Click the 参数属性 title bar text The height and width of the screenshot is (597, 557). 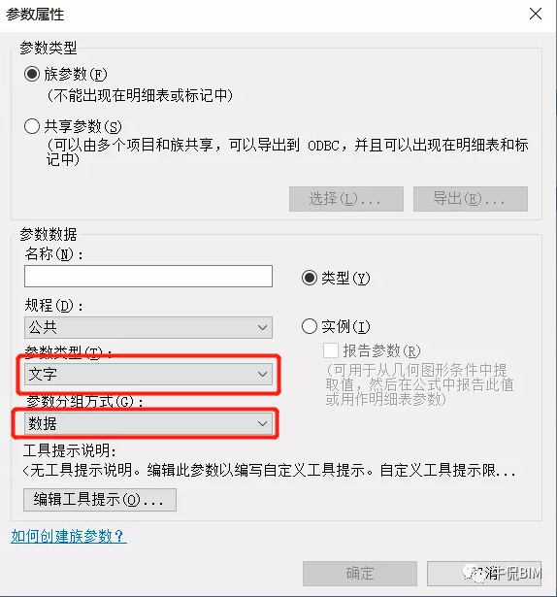(35, 15)
